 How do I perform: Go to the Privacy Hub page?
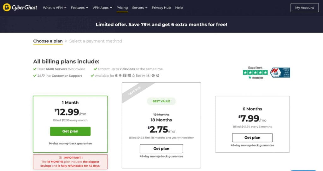coord(161,8)
